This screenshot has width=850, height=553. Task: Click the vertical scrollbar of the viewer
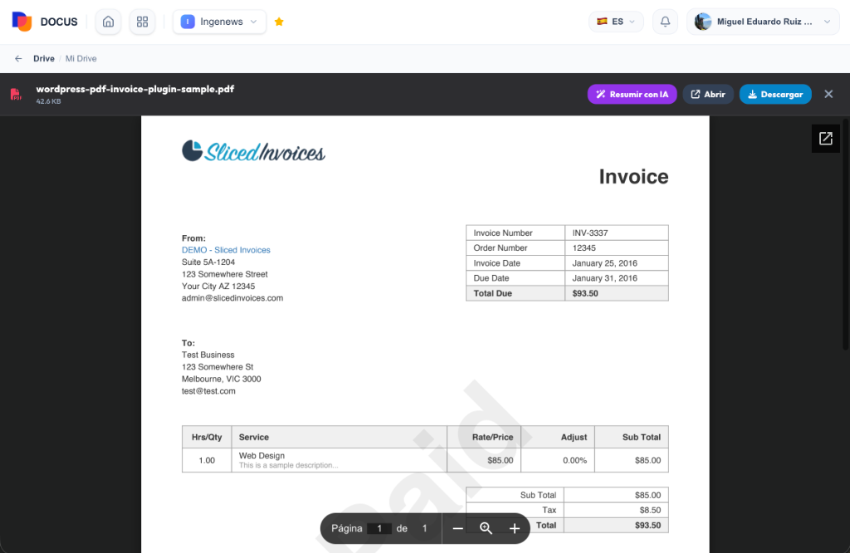tap(846, 233)
